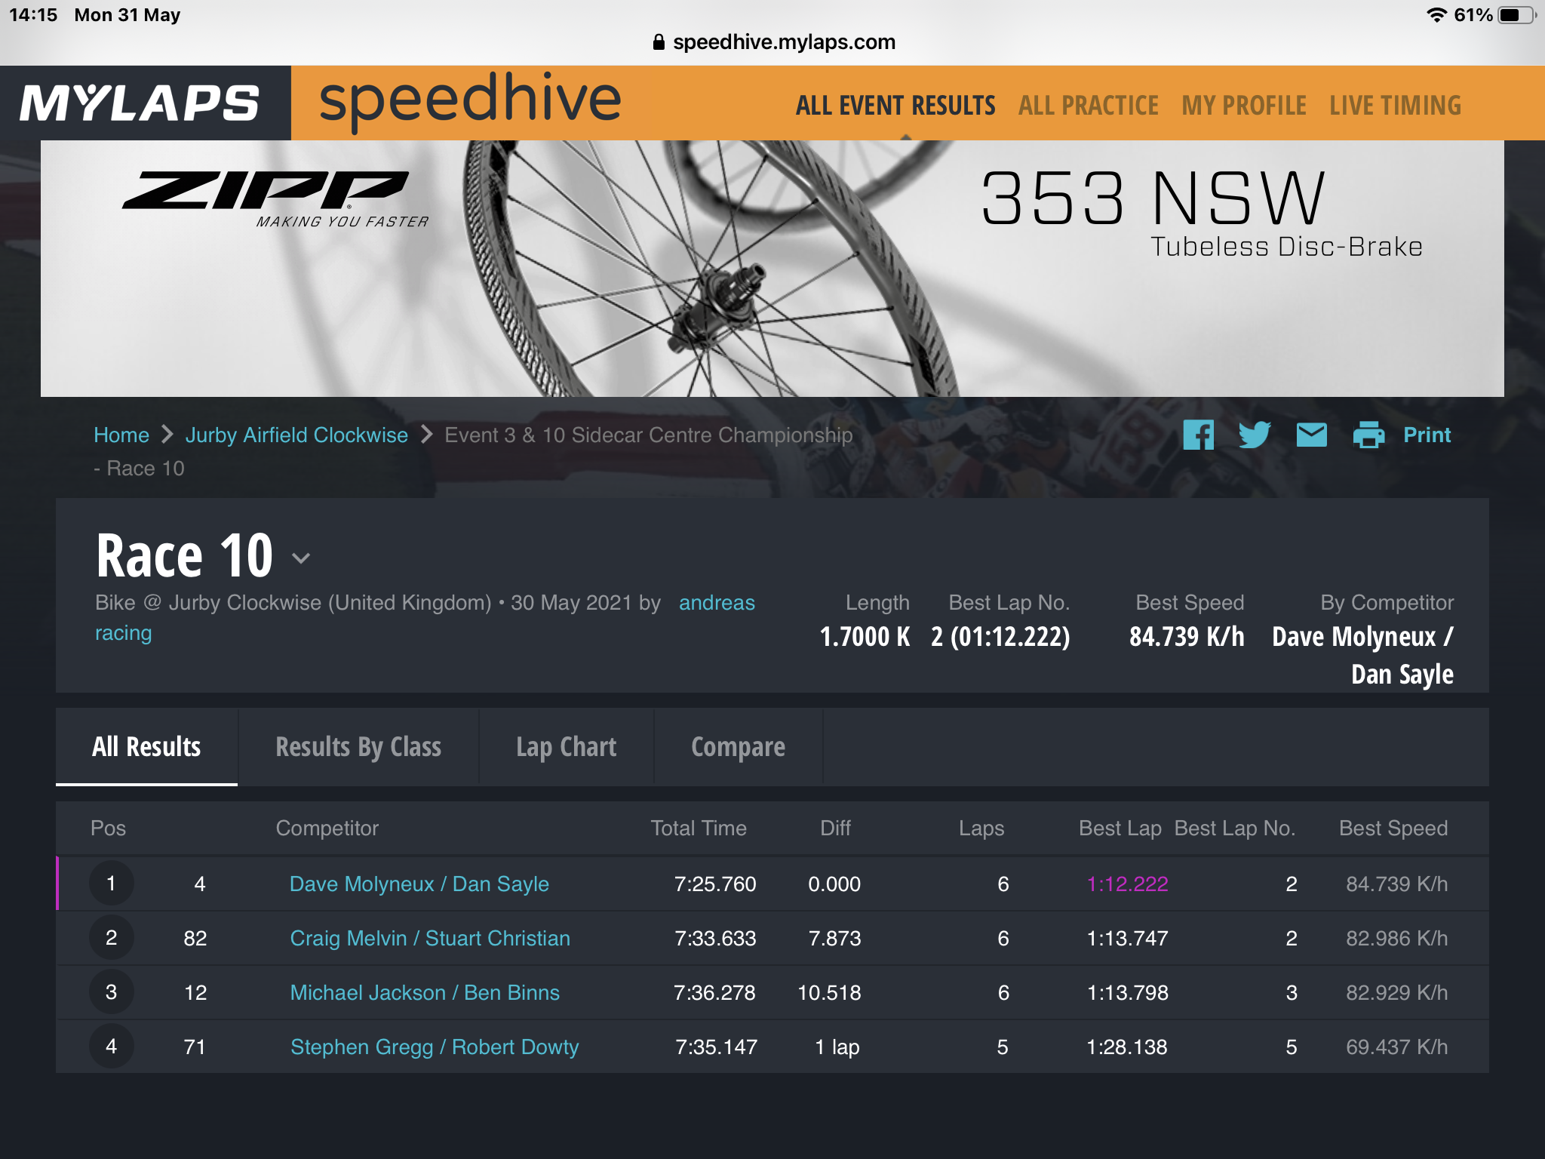
Task: Click total time 7:36.278
Action: pos(714,992)
